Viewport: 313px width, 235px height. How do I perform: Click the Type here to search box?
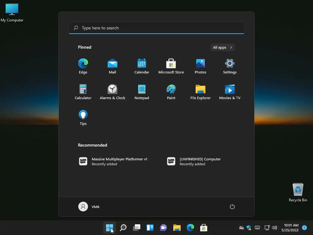pos(156,28)
